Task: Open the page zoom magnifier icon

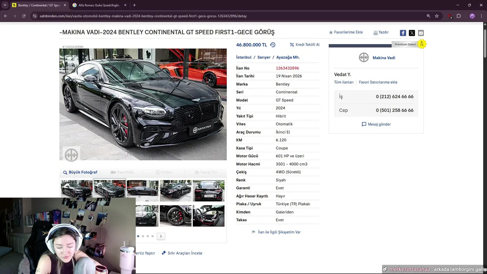Action: [x=428, y=16]
